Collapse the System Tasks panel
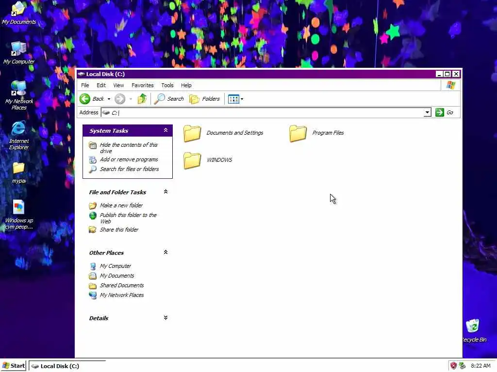This screenshot has width=497, height=372. point(166,130)
